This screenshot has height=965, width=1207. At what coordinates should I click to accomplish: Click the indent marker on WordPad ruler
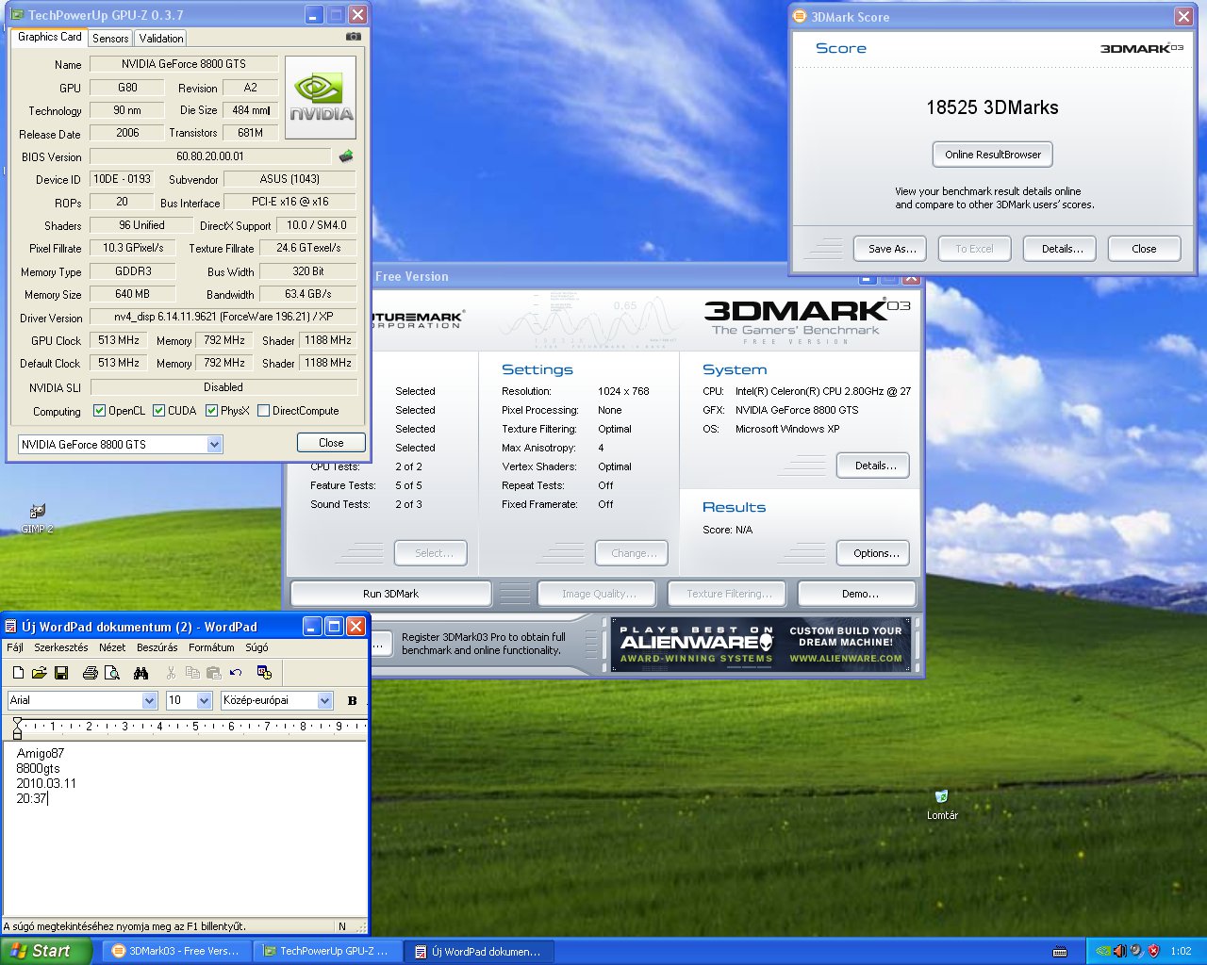tap(17, 728)
